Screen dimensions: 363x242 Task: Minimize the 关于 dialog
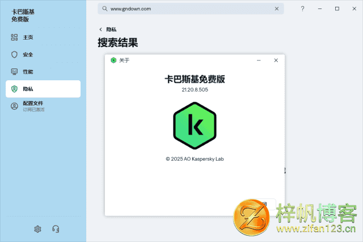[x=259, y=60]
